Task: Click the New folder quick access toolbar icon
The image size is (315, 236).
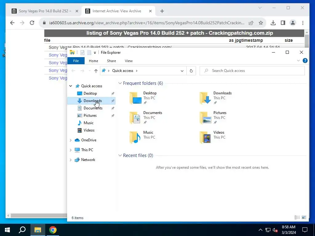Action: pyautogui.click(x=89, y=53)
